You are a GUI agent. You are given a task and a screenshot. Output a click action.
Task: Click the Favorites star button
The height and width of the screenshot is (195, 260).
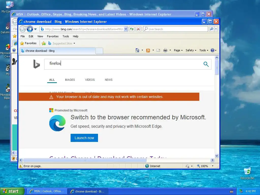(28, 43)
